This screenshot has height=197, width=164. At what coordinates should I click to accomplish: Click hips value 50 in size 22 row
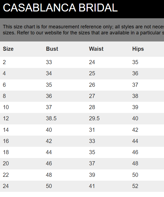coord(135,175)
